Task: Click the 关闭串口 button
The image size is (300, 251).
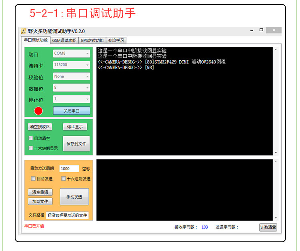Action: pyautogui.click(x=71, y=111)
